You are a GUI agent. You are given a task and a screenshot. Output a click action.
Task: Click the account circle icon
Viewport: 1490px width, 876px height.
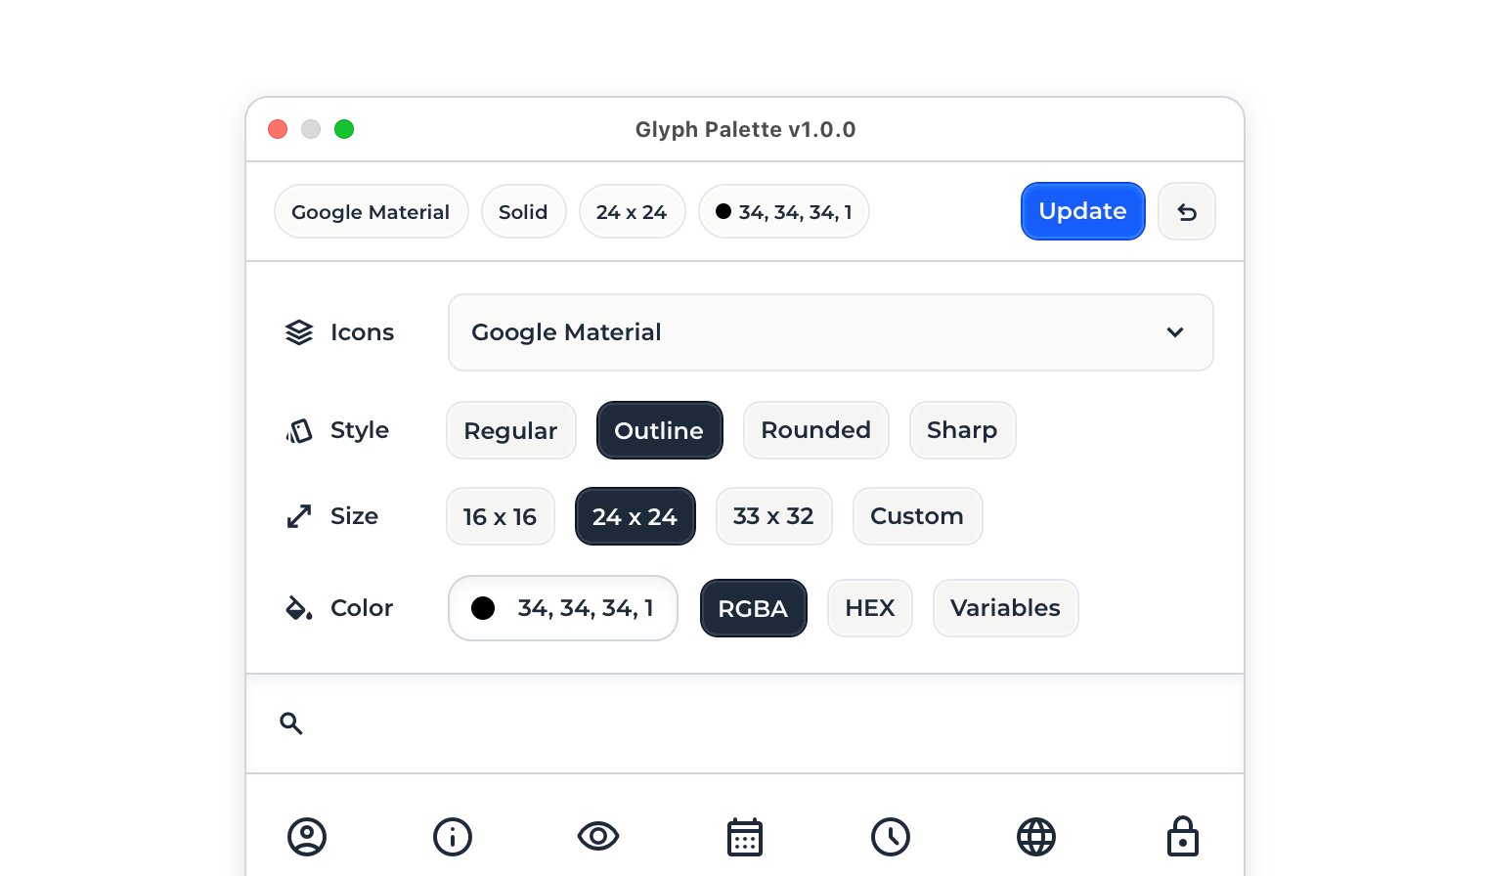click(x=307, y=837)
